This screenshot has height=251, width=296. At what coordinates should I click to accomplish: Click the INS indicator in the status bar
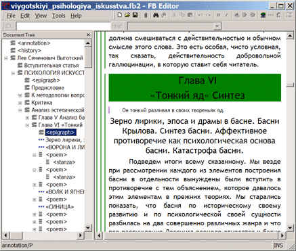[x=278, y=245]
